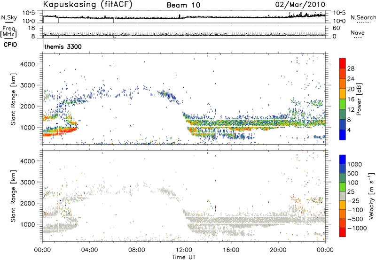Click the 500 tick on Velocity color bar

pos(353,173)
